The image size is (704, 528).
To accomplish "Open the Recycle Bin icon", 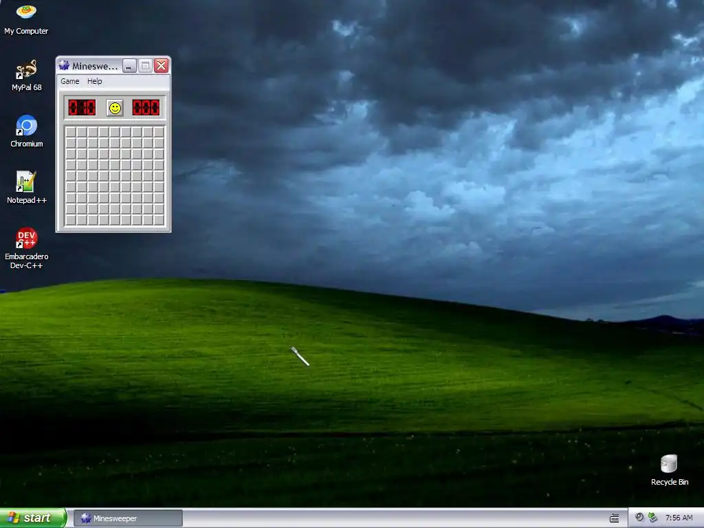I will pyautogui.click(x=669, y=470).
